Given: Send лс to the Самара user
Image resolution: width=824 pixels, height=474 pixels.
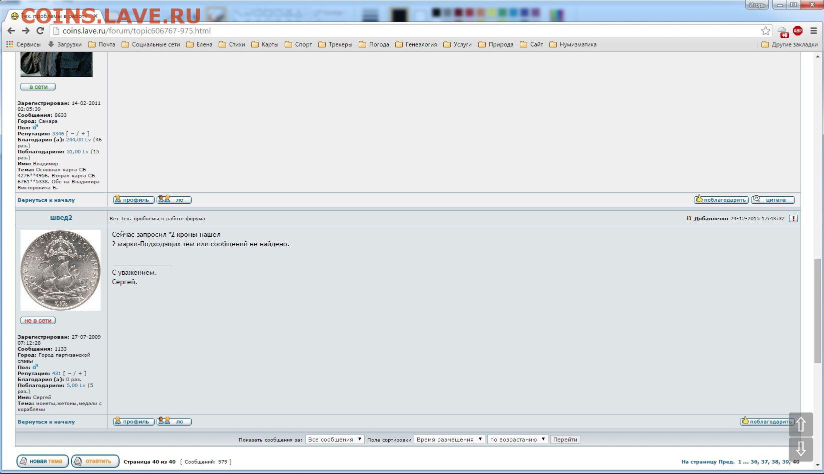Looking at the screenshot, I should coord(174,200).
